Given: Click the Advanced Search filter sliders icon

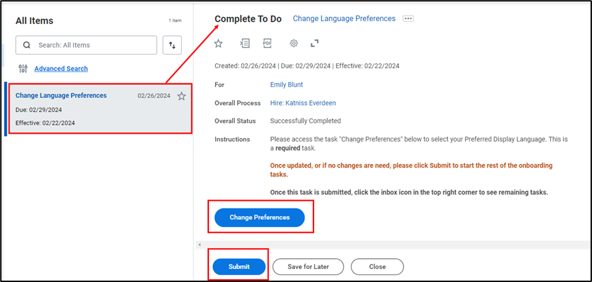Looking at the screenshot, I should pyautogui.click(x=23, y=69).
